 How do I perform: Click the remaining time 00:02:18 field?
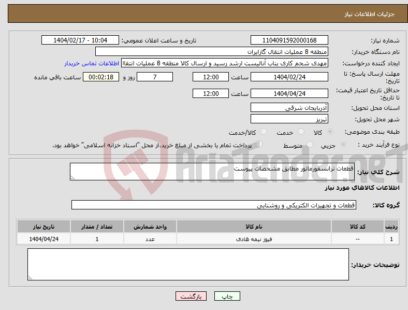tap(101, 77)
